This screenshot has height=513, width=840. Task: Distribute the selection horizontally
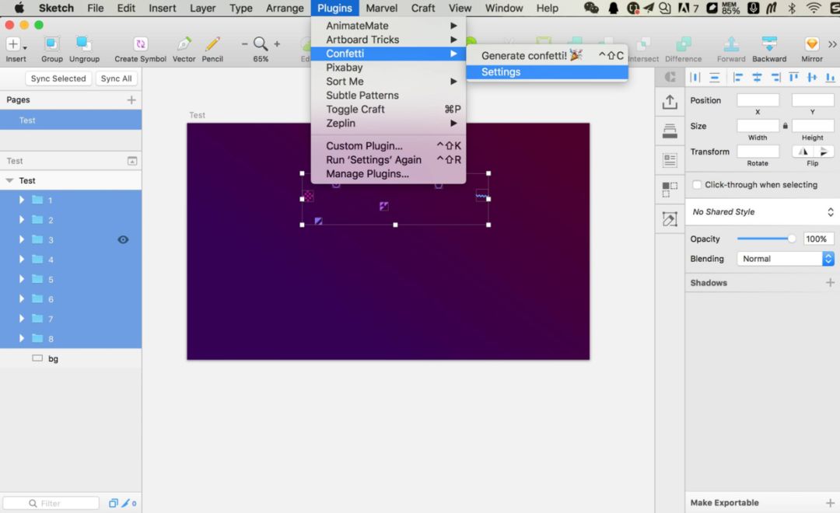coord(695,78)
